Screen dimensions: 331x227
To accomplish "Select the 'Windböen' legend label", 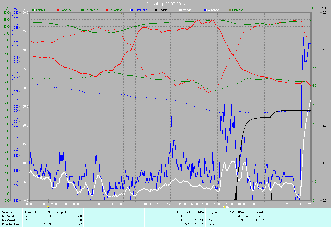I will [214, 10].
